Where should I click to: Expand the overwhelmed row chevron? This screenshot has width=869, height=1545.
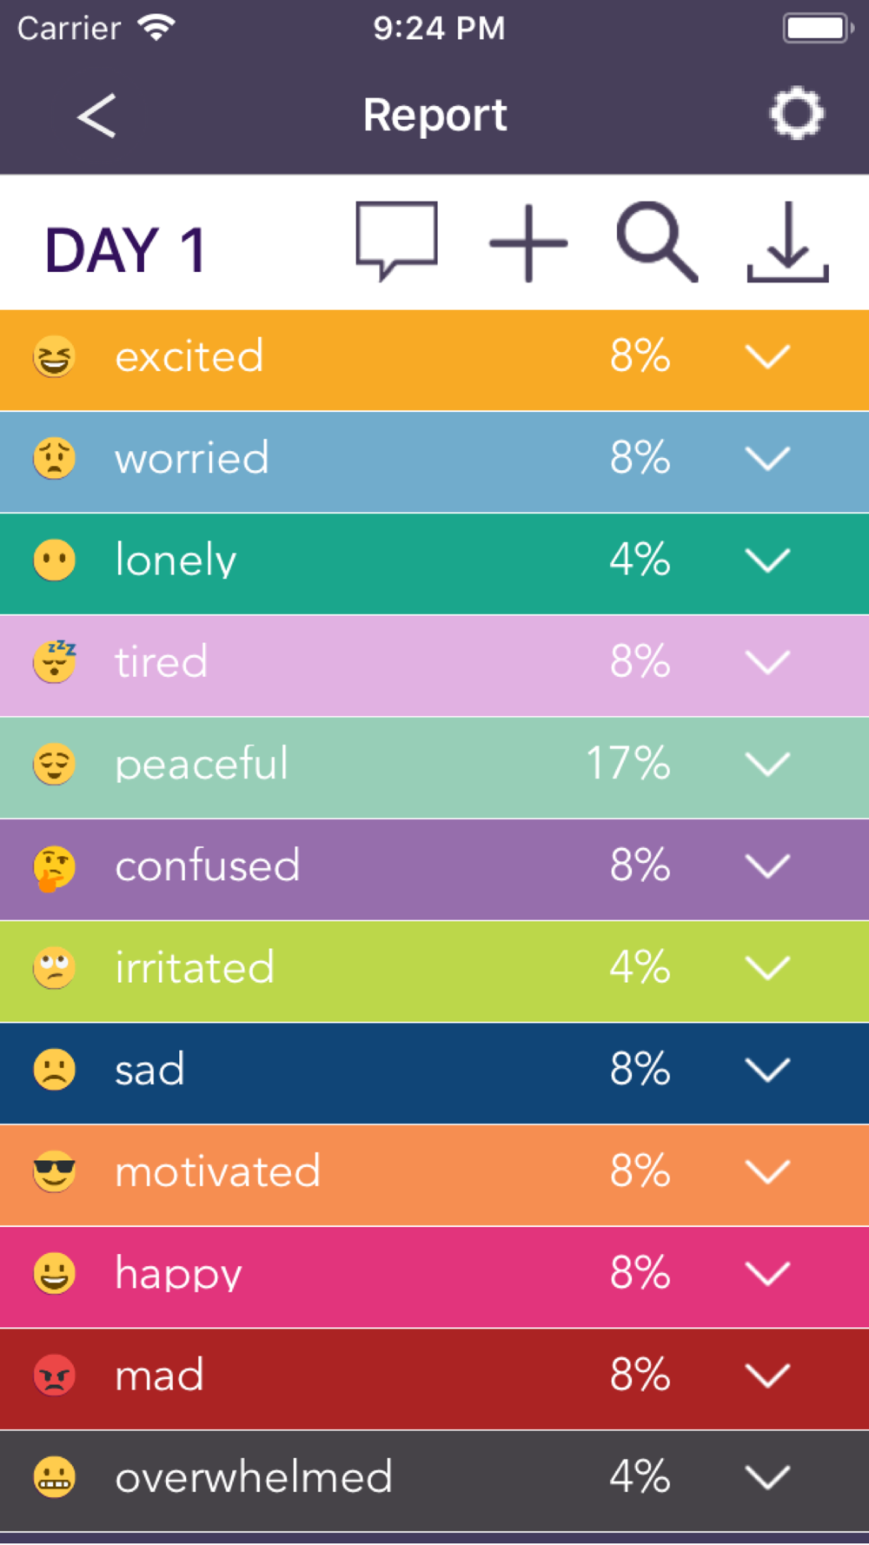(x=767, y=1477)
